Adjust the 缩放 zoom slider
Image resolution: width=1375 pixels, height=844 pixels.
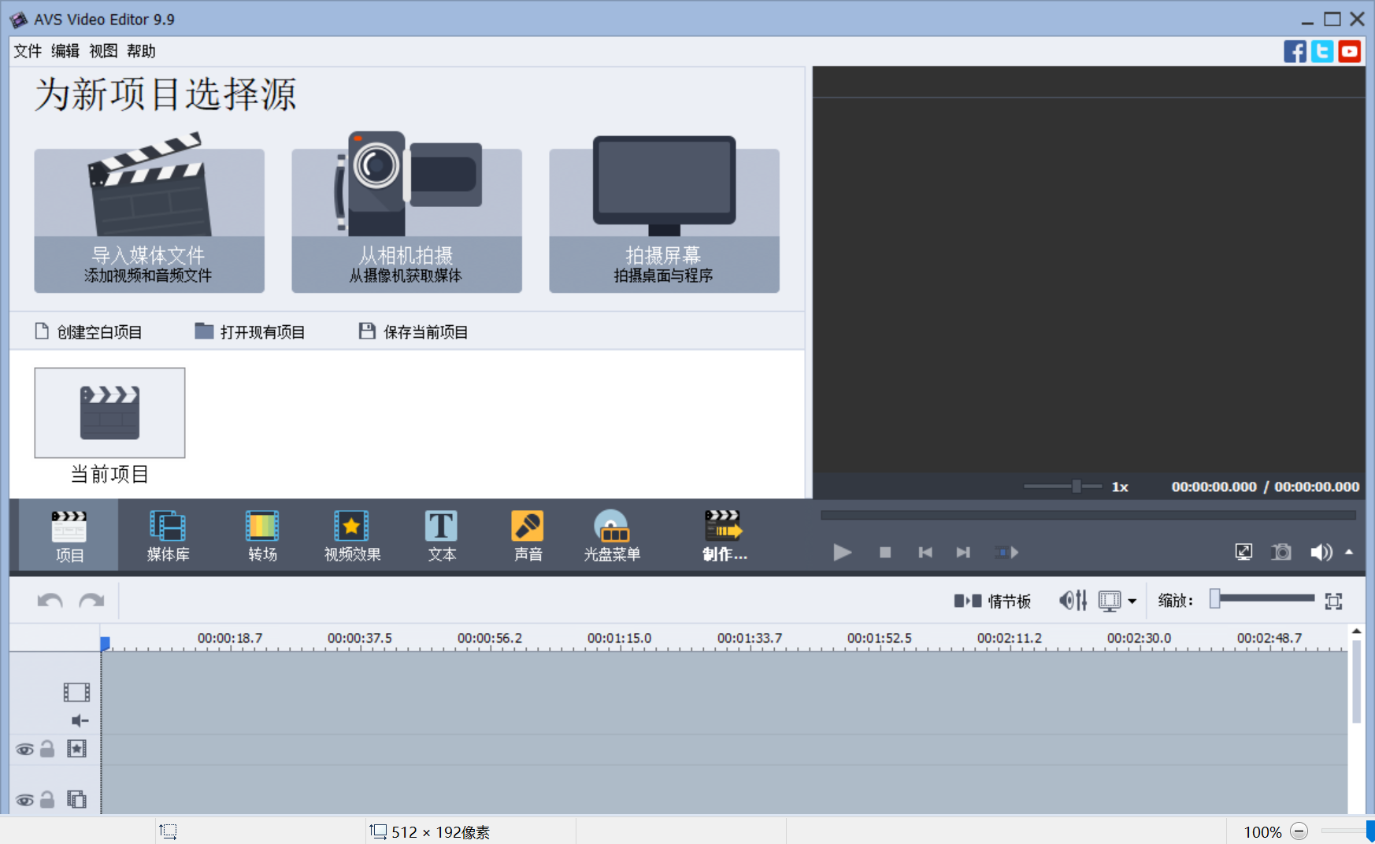coord(1262,598)
